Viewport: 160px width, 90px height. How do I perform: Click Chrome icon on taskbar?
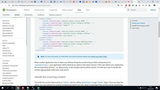click(x=18, y=88)
